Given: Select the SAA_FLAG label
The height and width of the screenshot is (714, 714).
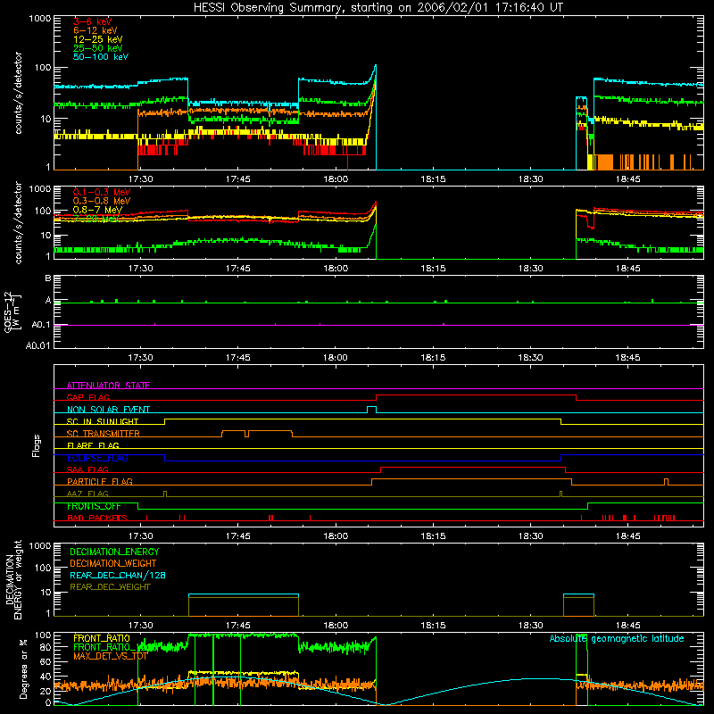Looking at the screenshot, I should click(87, 469).
